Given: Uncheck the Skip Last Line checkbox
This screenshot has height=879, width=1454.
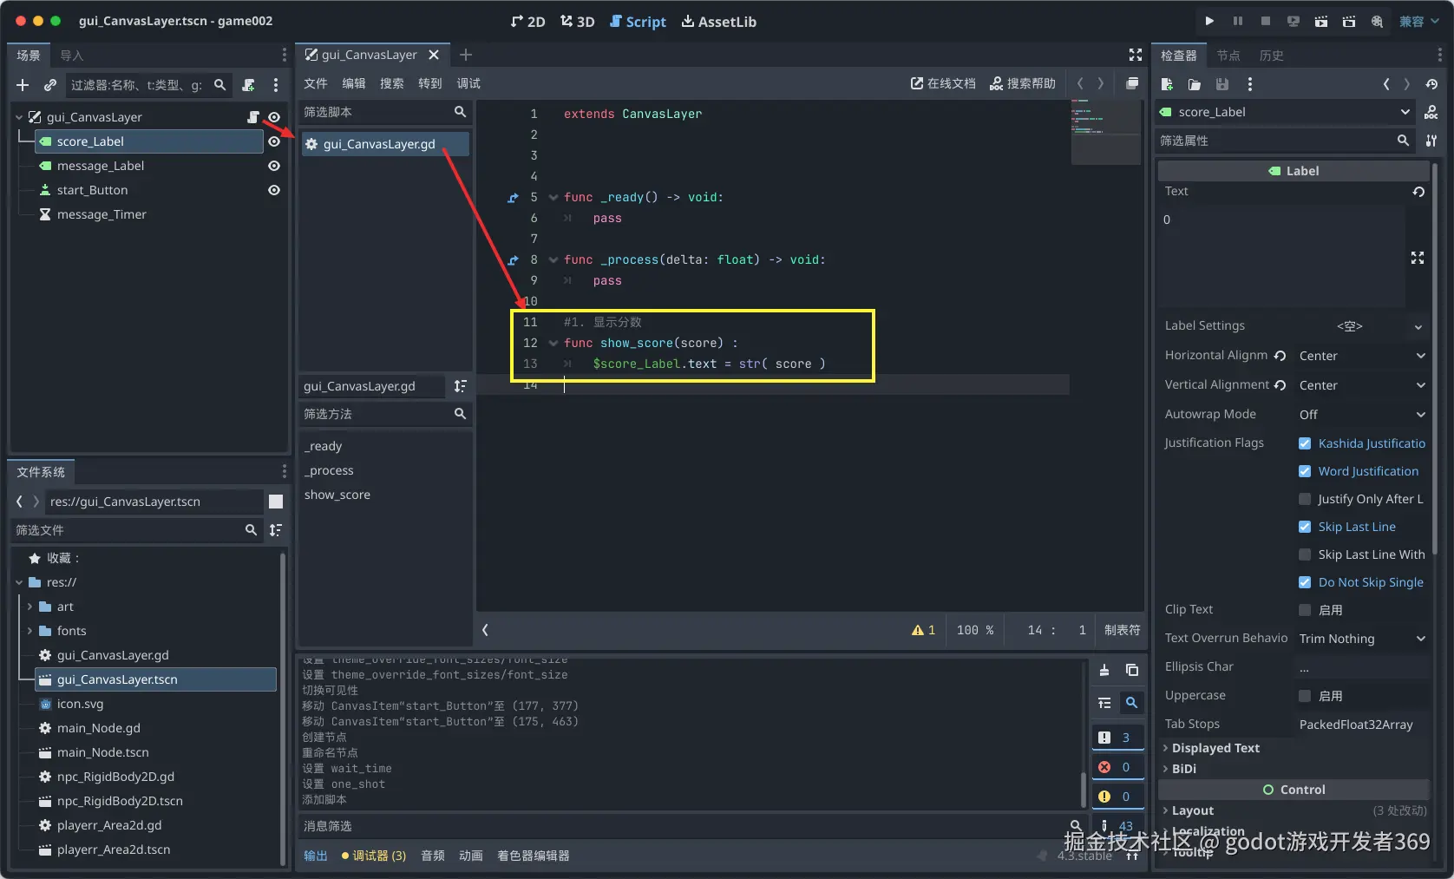Looking at the screenshot, I should (1305, 527).
